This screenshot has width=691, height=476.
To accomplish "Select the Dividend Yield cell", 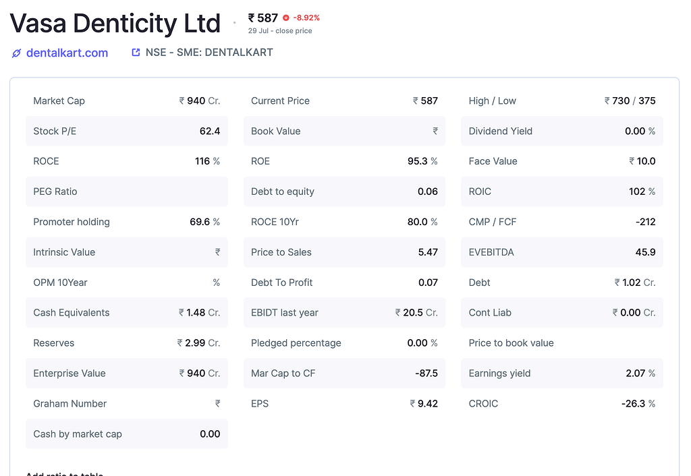I will (x=561, y=131).
